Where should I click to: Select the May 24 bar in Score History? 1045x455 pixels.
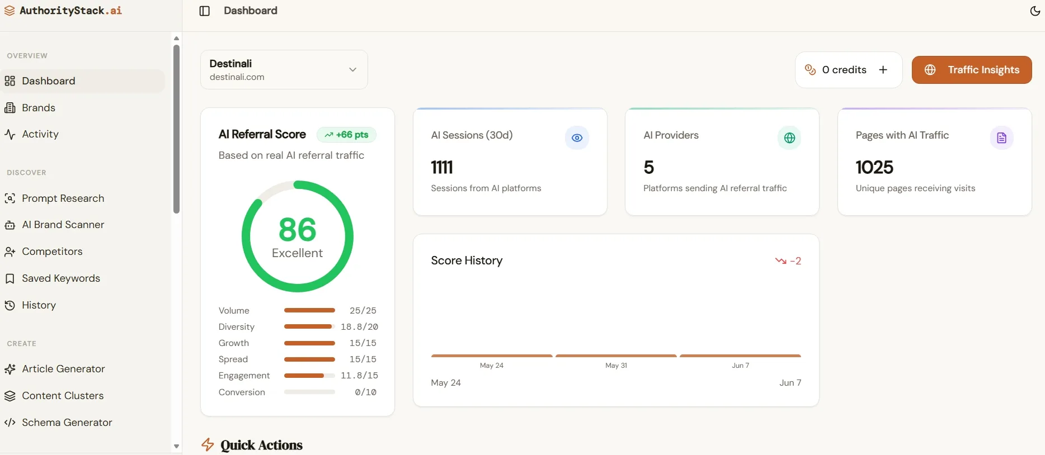tap(492, 356)
